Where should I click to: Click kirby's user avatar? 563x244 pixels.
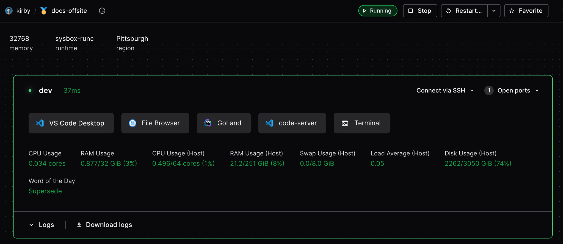point(9,11)
